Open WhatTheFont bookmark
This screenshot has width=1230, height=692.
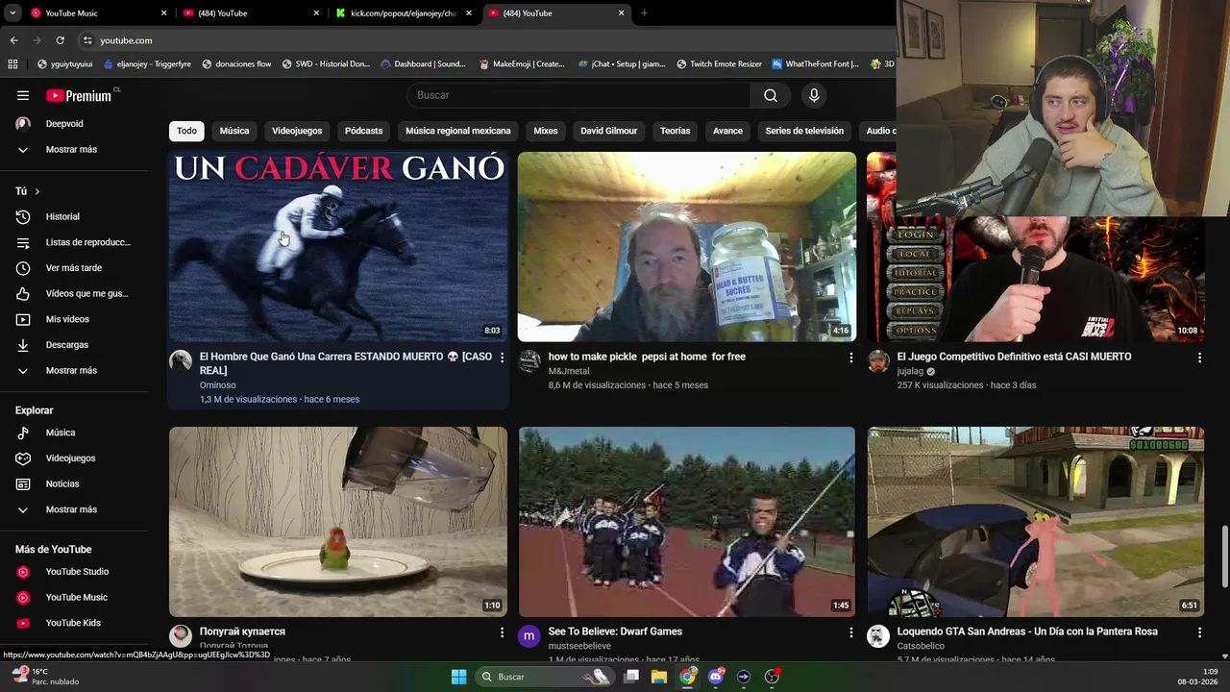815,64
